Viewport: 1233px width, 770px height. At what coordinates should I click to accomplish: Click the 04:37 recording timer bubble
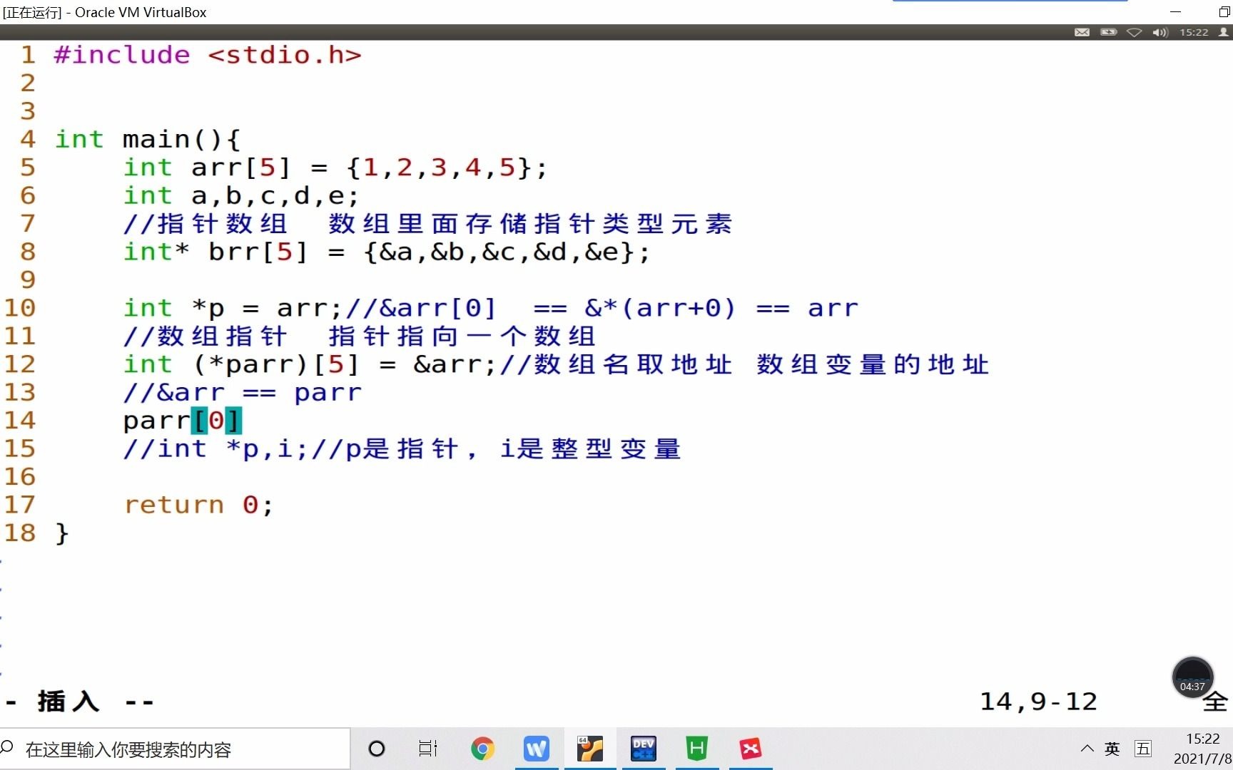(x=1192, y=677)
